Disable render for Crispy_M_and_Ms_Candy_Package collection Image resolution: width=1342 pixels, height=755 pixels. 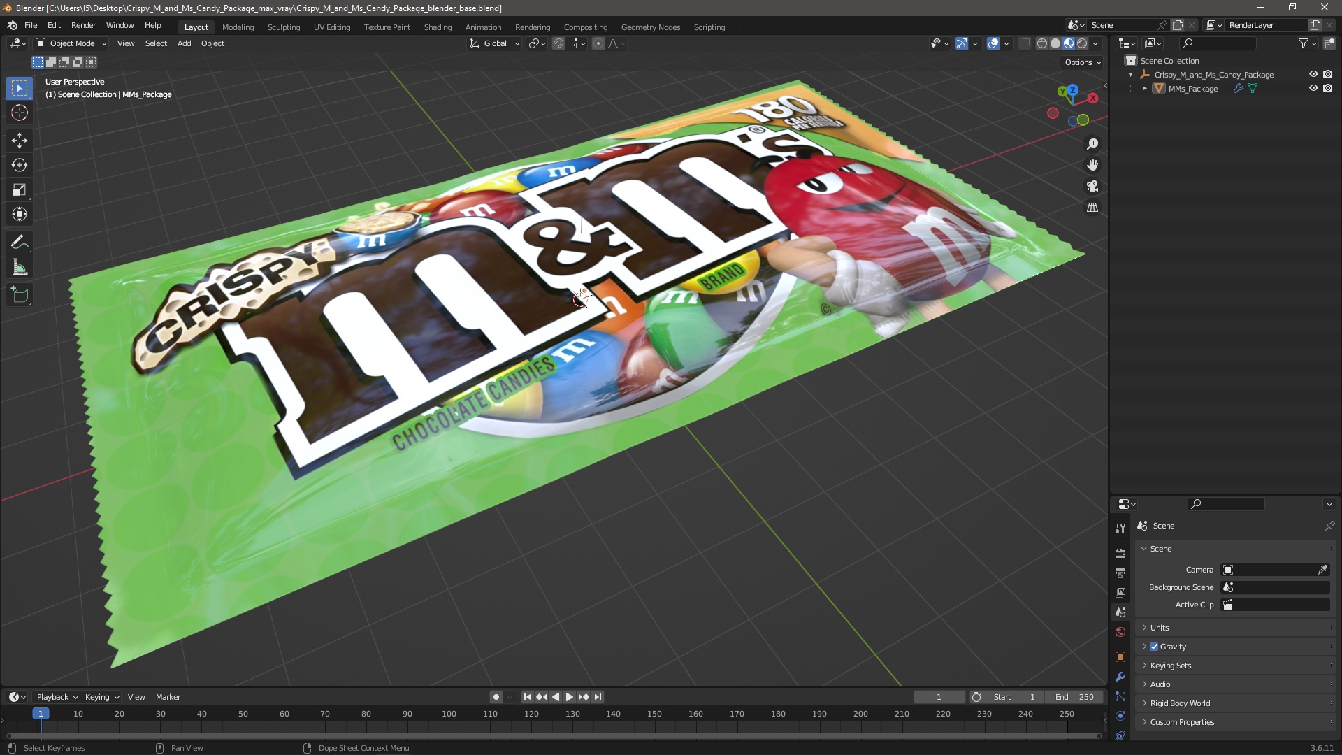(1327, 74)
